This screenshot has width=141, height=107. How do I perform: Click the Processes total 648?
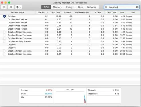117,94
